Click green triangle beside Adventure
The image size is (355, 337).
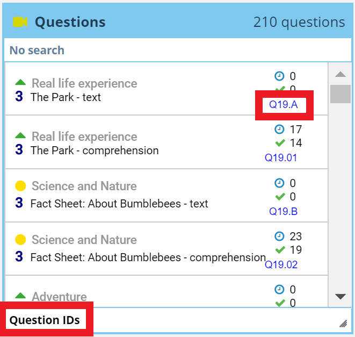pyautogui.click(x=20, y=296)
